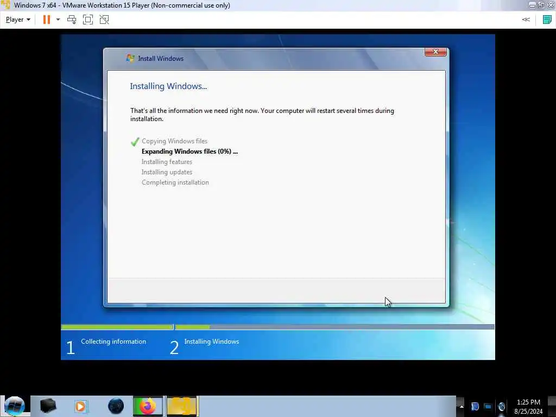Show hidden system tray icons

[462, 406]
